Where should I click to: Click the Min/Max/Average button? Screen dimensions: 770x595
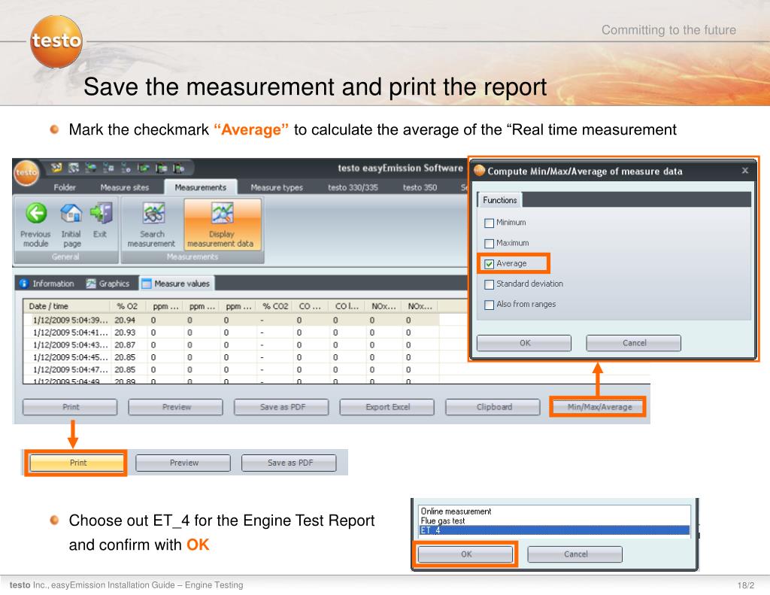tap(599, 407)
